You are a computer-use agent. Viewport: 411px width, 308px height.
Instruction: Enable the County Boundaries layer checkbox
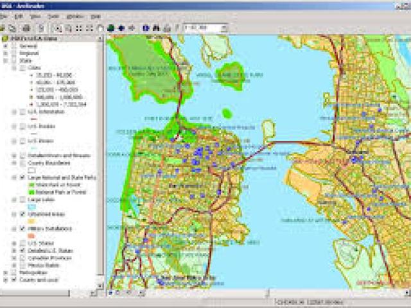point(22,163)
